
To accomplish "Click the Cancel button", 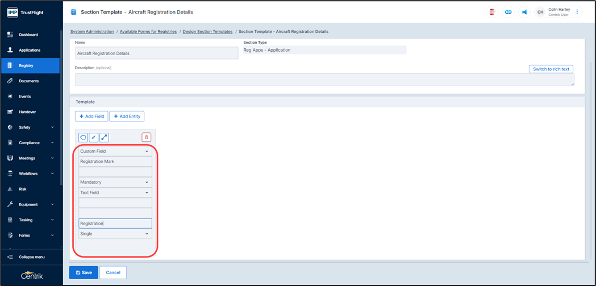I will [x=113, y=272].
